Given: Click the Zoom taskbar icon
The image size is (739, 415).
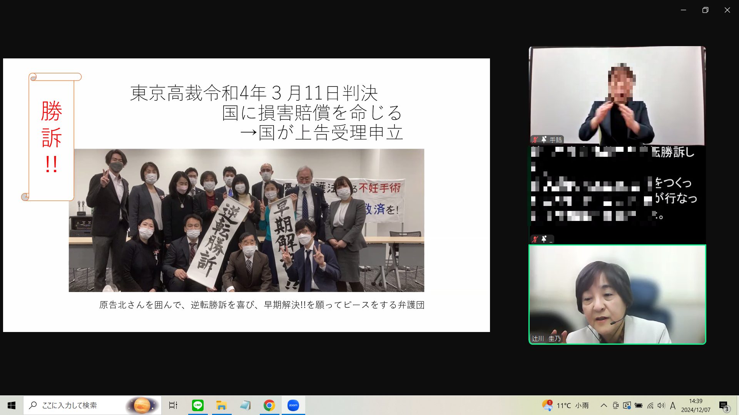Looking at the screenshot, I should 293,405.
